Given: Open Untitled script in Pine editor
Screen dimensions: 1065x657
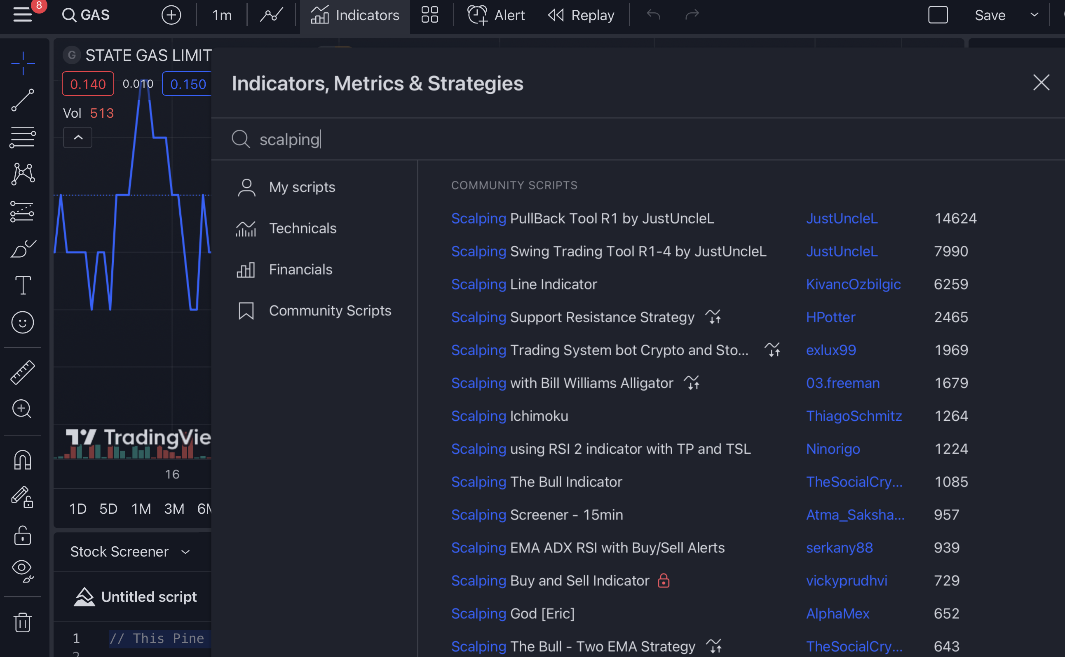Looking at the screenshot, I should [136, 596].
